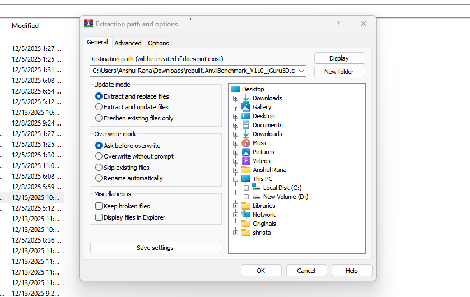Click the Videos icon in folder tree
This screenshot has width=470, height=297.
[246, 161]
